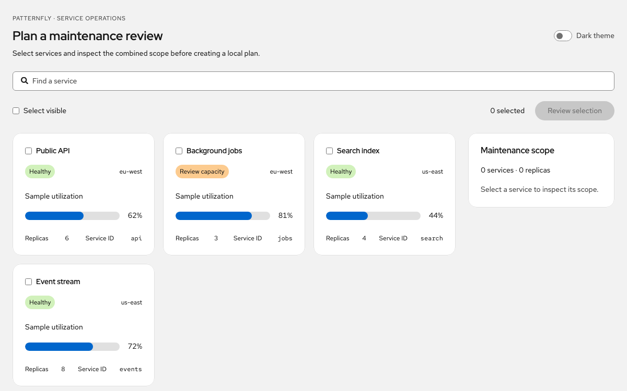Click Select a service to inspect its scope text
Screen dimensions: 627x391
point(539,189)
